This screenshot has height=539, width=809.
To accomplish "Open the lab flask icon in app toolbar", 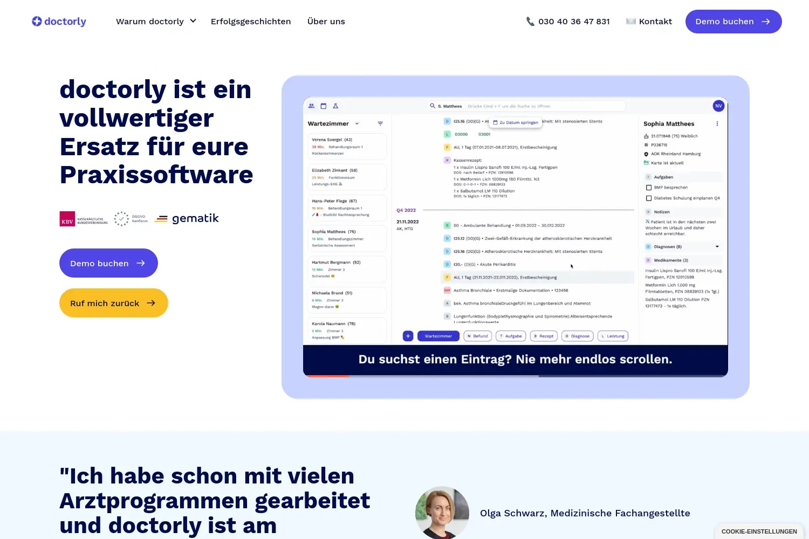I will [x=335, y=106].
